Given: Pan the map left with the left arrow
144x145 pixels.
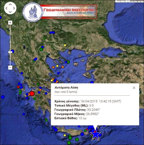Looking at the screenshot, I should [6, 8].
